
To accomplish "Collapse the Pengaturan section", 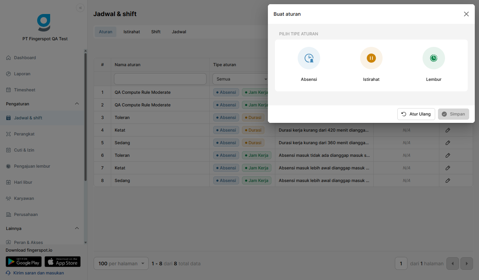I will (77, 104).
